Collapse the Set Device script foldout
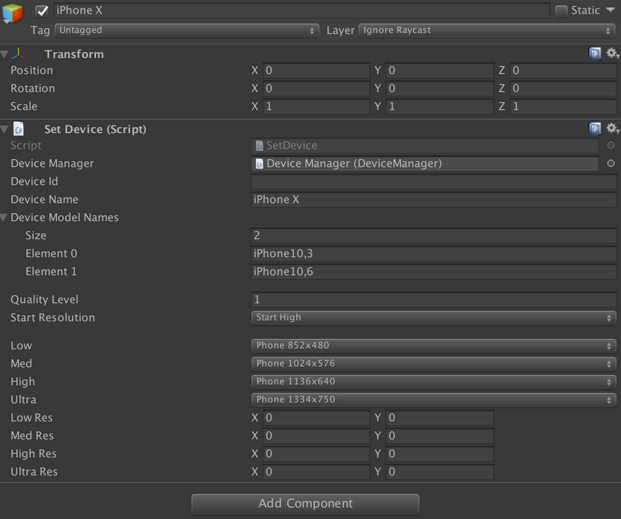The image size is (621, 519). pos(4,129)
